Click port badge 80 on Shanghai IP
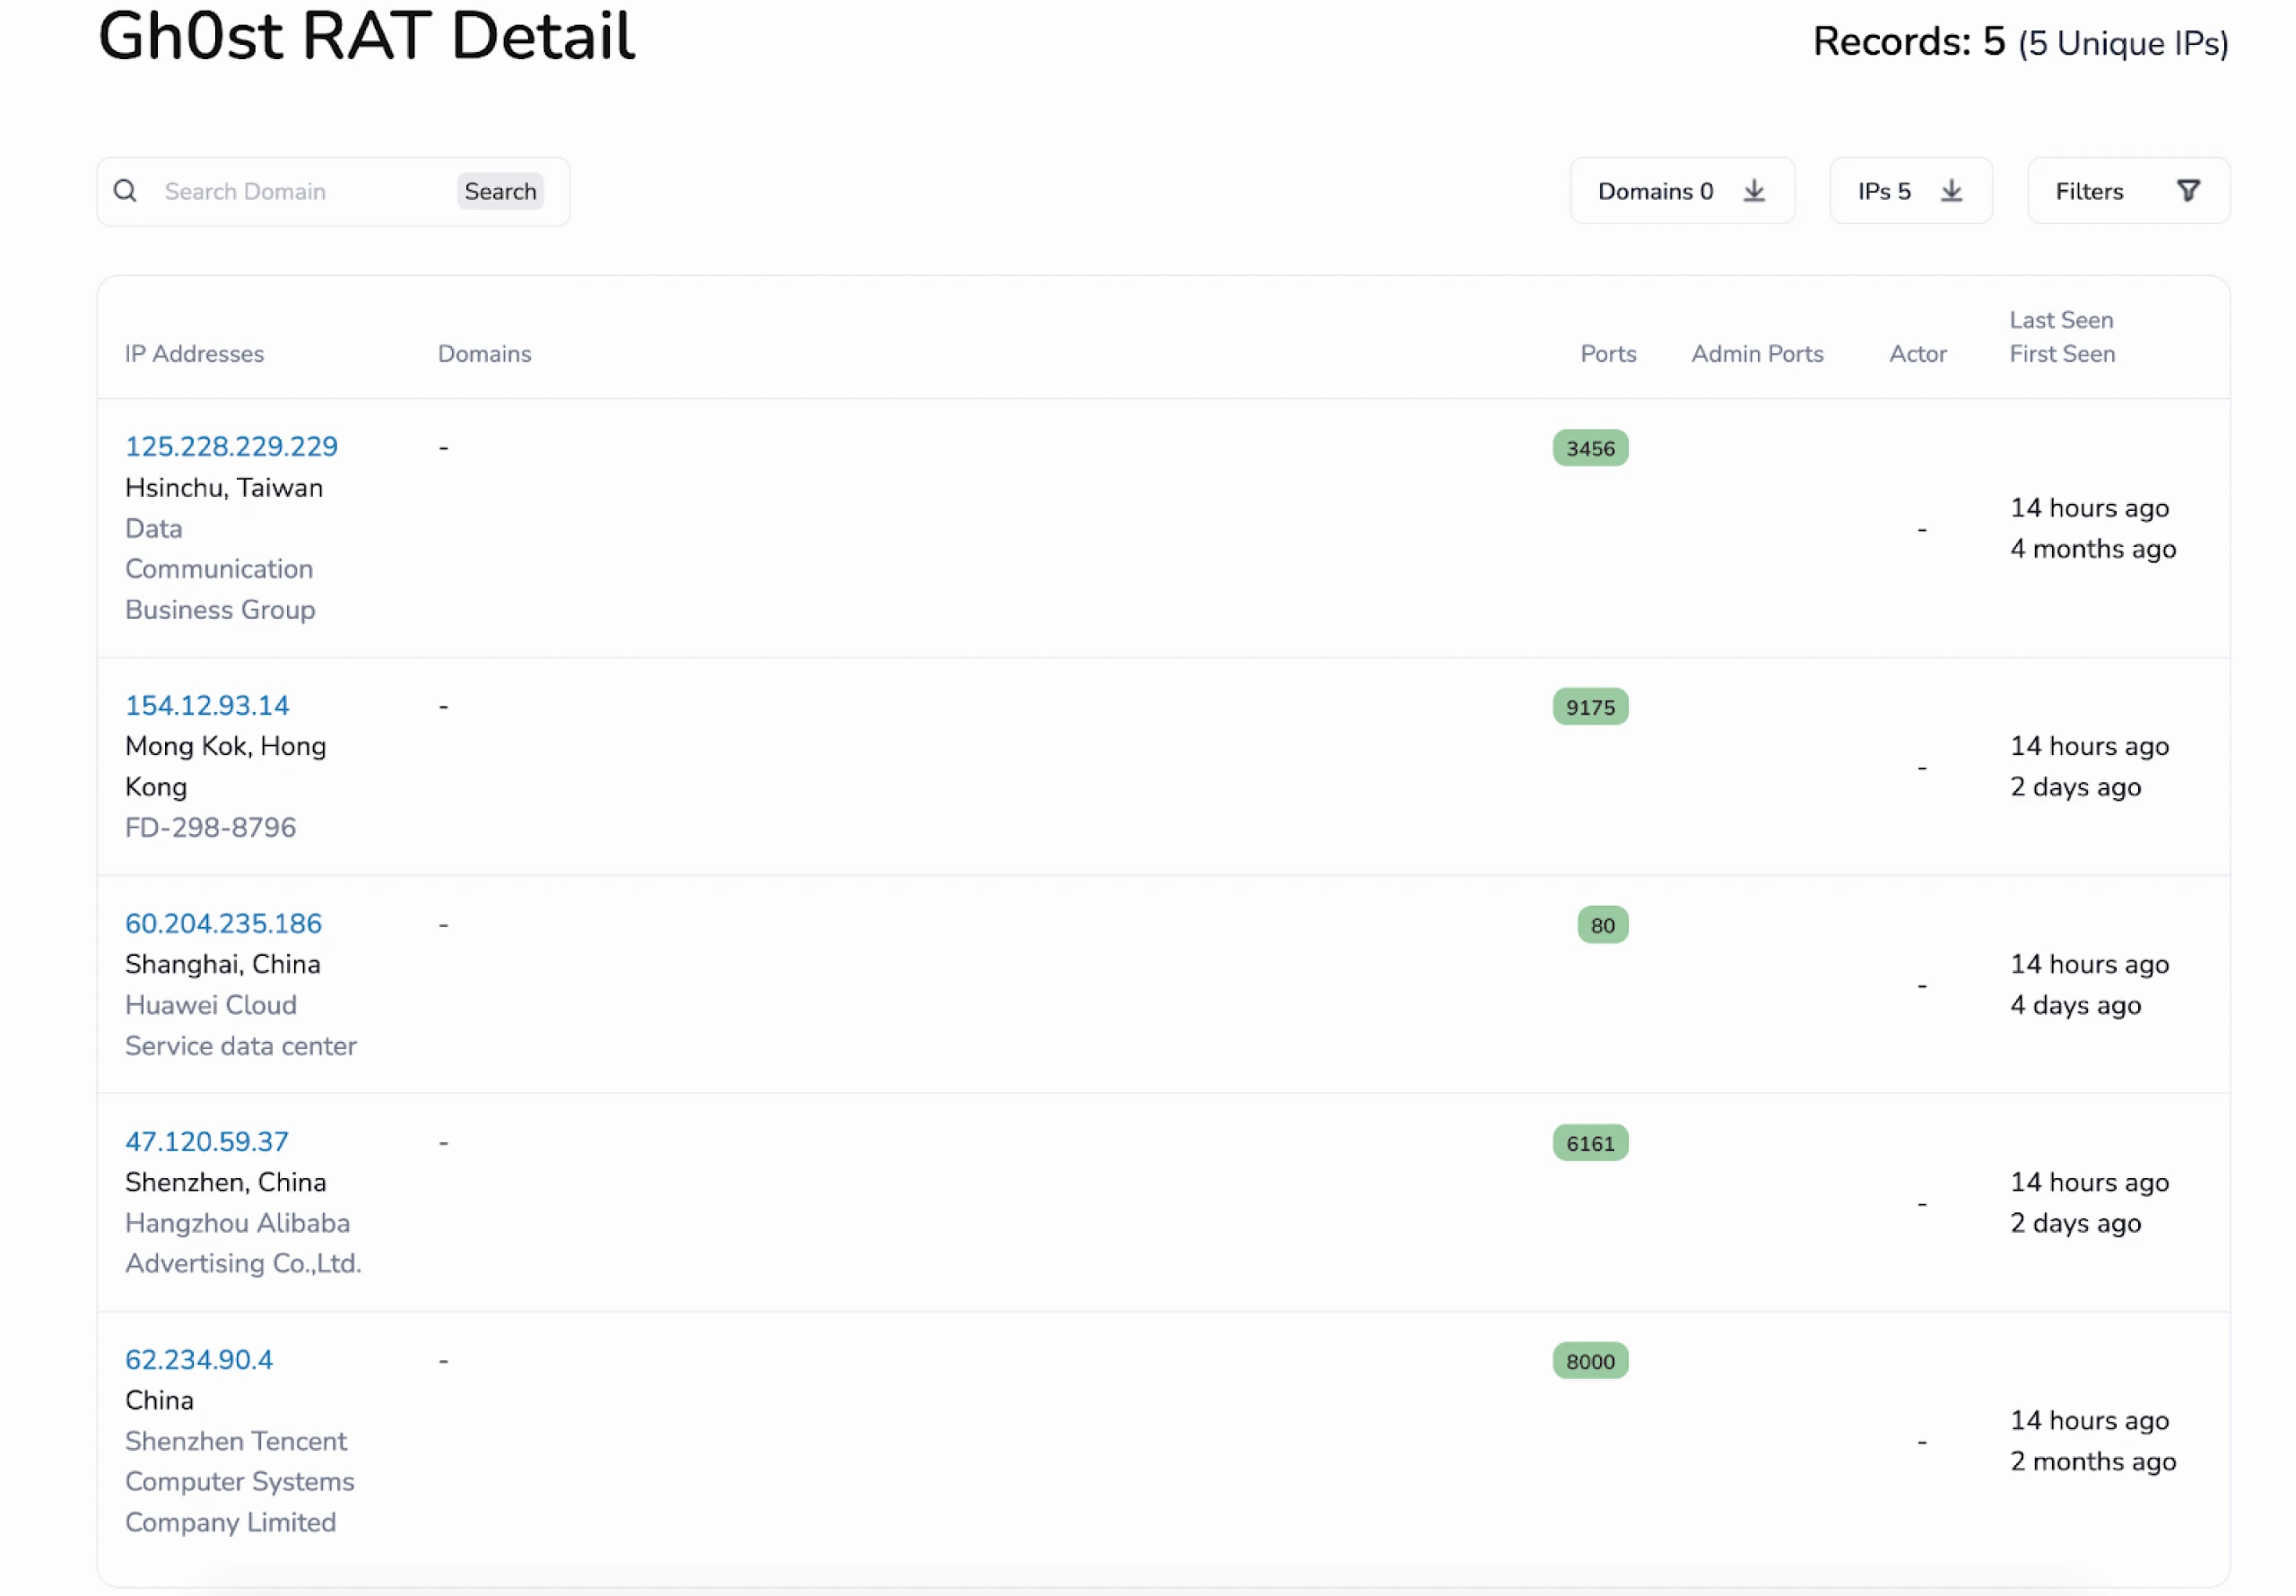This screenshot has height=1596, width=2296. (x=1600, y=924)
